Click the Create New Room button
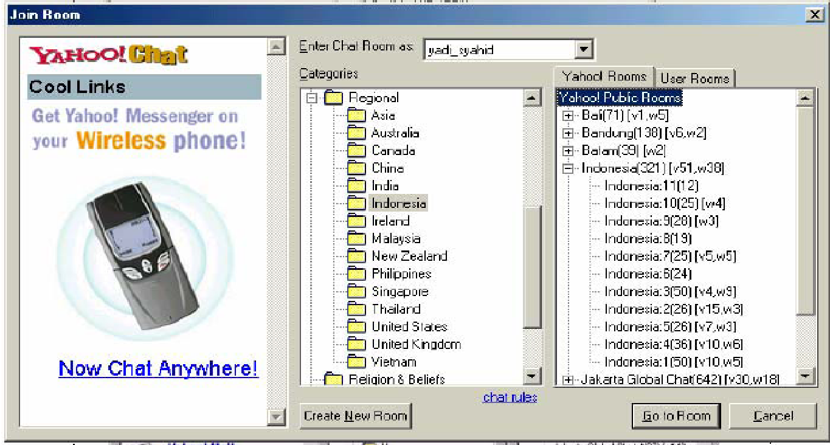This screenshot has height=445, width=830. pyautogui.click(x=356, y=416)
